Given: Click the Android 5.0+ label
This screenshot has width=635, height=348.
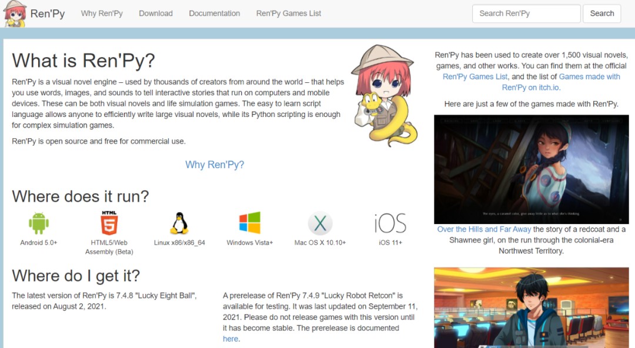Looking at the screenshot, I should (x=39, y=243).
